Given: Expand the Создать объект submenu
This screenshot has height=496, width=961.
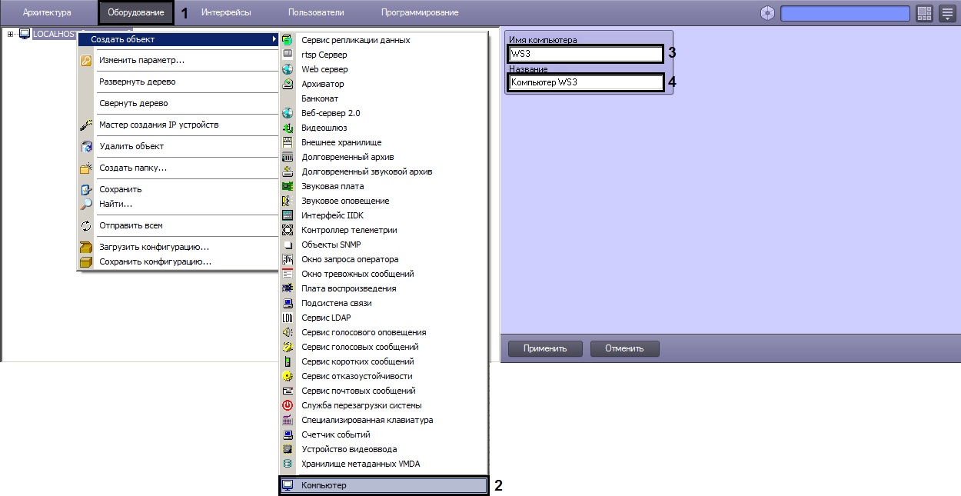Looking at the screenshot, I should [177, 39].
